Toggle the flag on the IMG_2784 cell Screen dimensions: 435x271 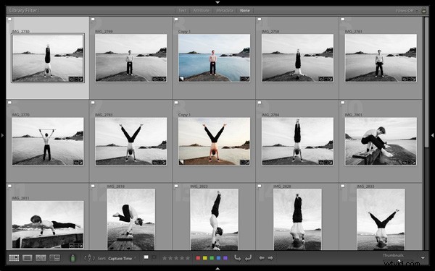(x=260, y=103)
